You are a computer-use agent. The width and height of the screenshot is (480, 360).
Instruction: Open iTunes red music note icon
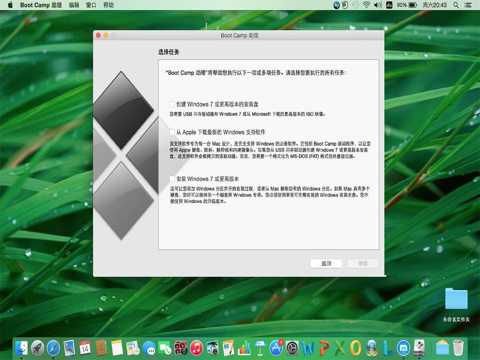[196, 348]
